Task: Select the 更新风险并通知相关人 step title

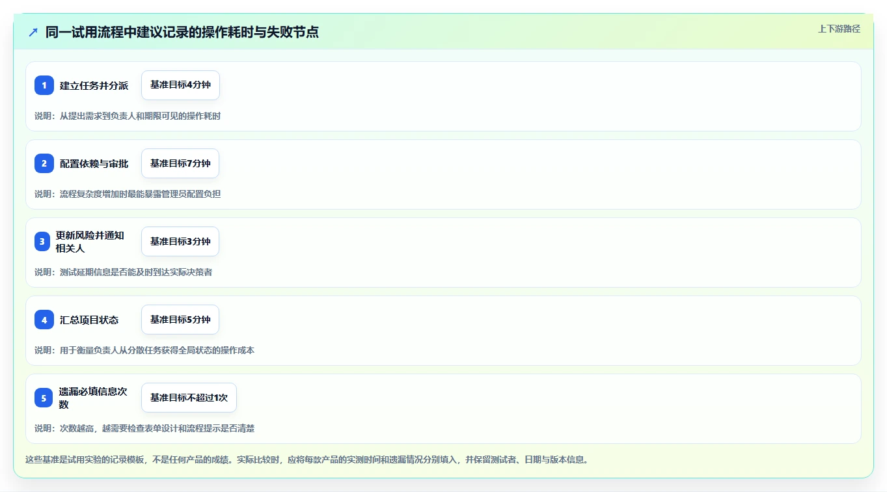Action: [x=90, y=241]
